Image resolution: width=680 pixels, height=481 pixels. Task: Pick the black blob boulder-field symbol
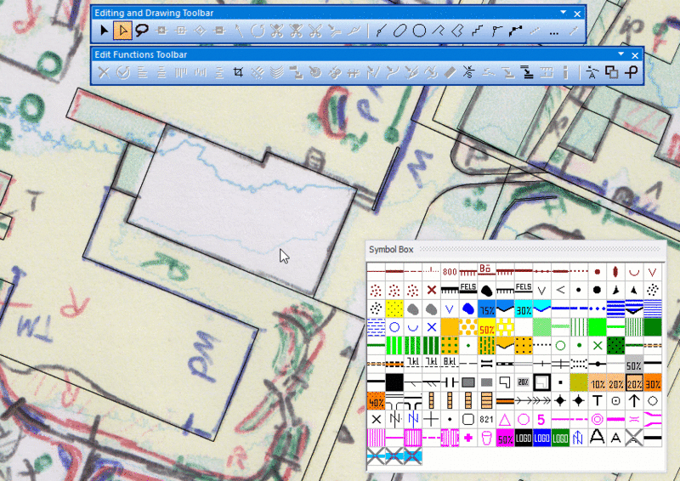(x=486, y=290)
